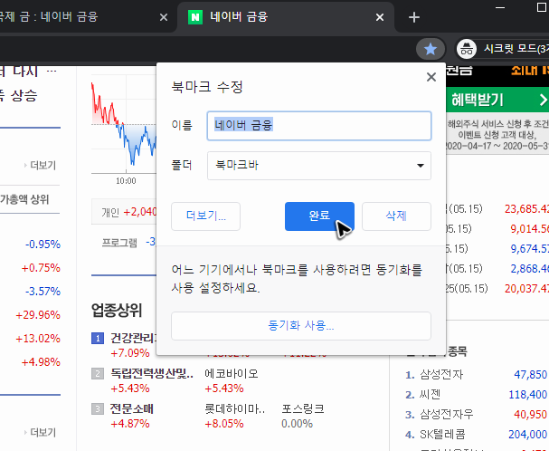This screenshot has width=549, height=451.
Task: Confirm bookmark with the 완료 button
Action: 319,216
